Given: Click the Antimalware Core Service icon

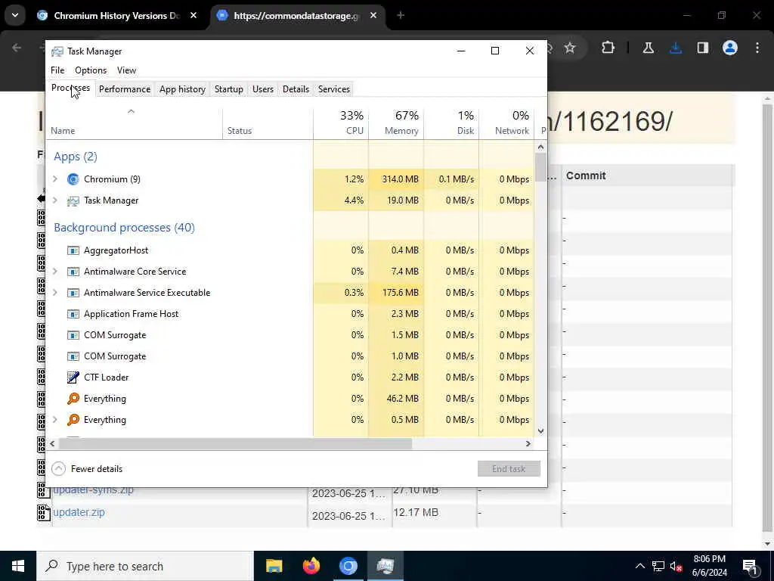Looking at the screenshot, I should (x=73, y=272).
